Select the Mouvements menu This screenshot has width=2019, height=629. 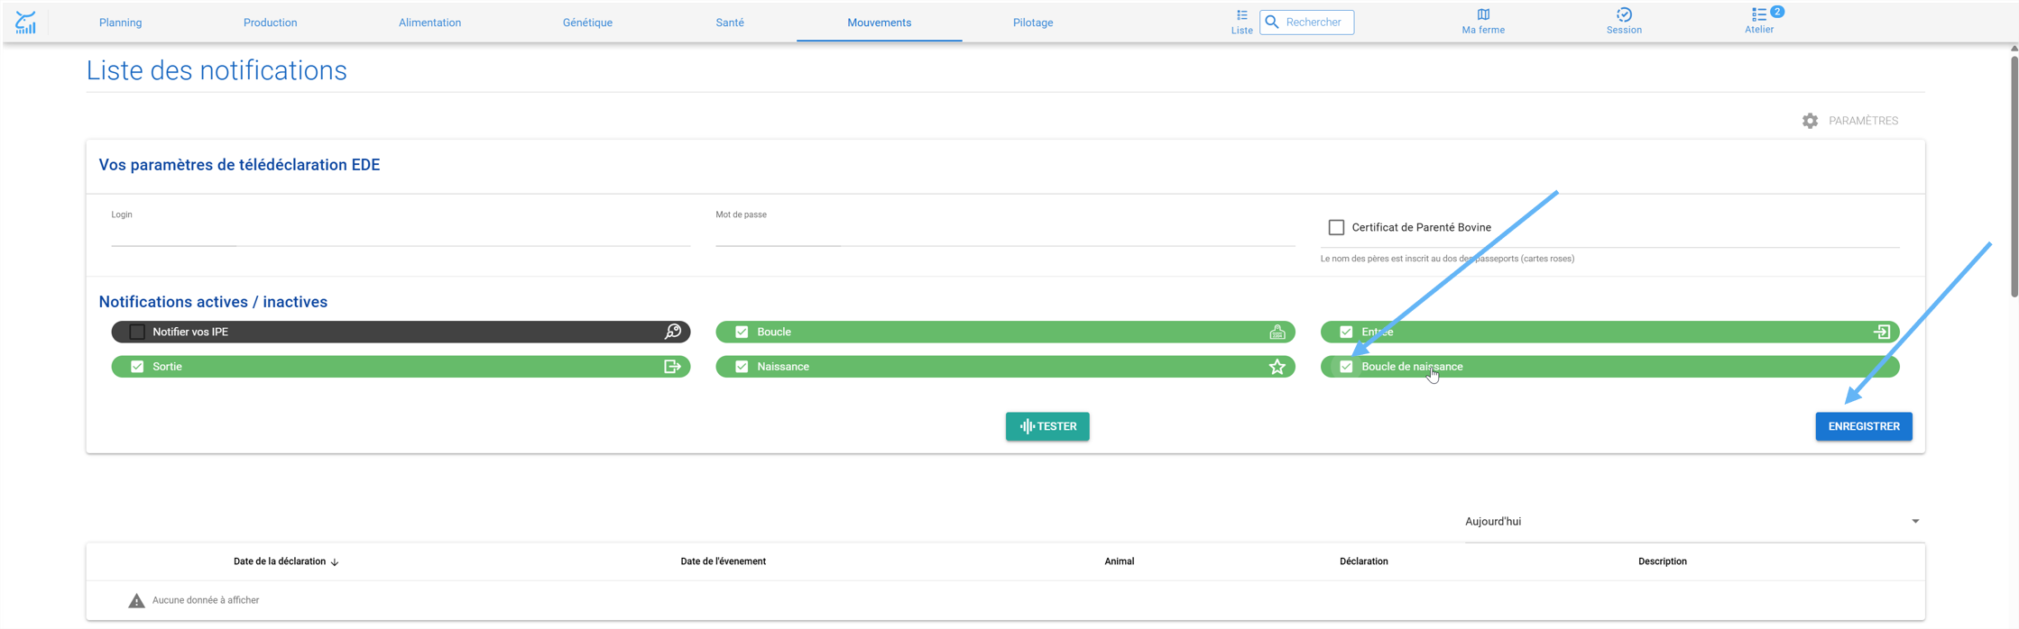(x=880, y=23)
